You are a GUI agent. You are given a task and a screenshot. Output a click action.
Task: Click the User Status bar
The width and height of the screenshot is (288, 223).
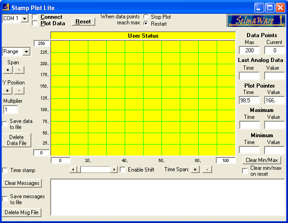point(143,36)
